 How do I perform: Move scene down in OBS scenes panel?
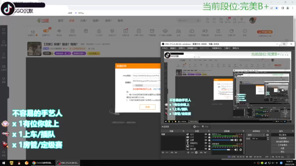pyautogui.click(x=176, y=152)
